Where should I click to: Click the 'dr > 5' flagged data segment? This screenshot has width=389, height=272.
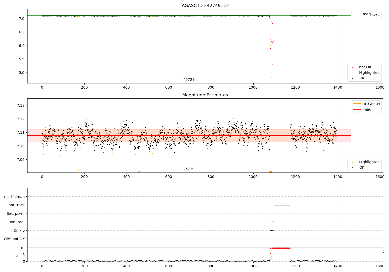[x=272, y=230]
